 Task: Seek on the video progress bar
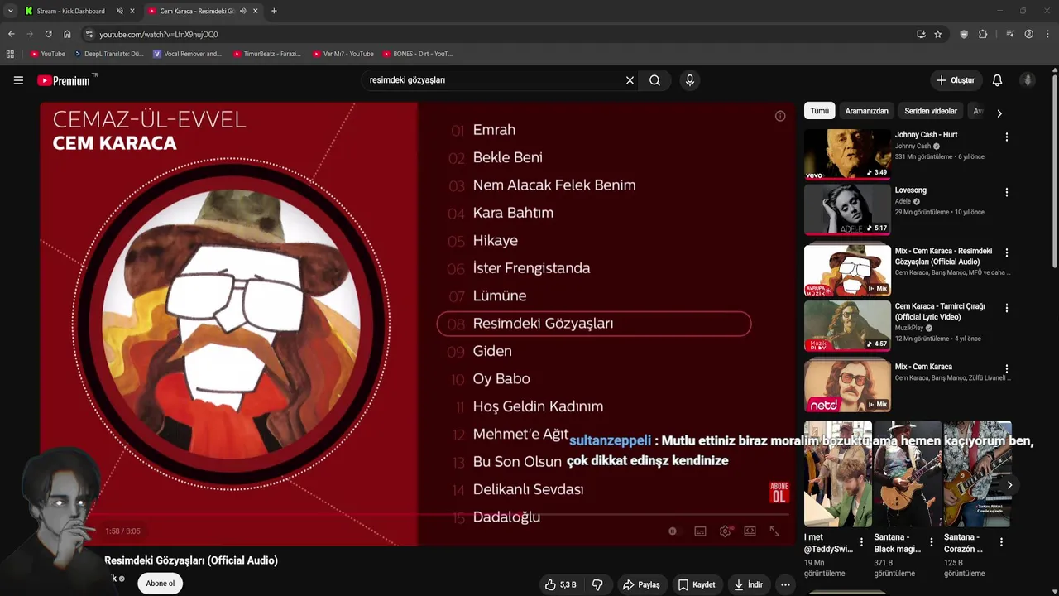(416, 514)
